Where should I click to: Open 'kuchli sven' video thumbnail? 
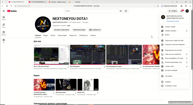coord(88,85)
